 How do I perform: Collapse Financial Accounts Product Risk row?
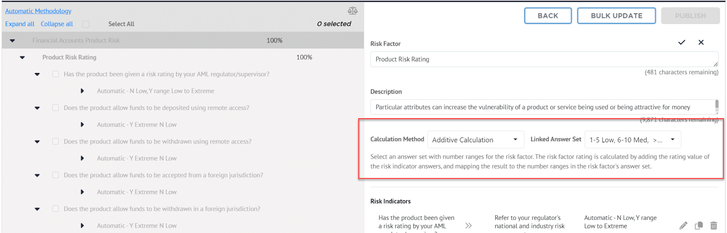12,41
